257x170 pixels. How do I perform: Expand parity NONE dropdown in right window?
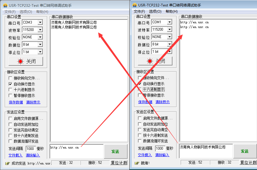pos(170,37)
